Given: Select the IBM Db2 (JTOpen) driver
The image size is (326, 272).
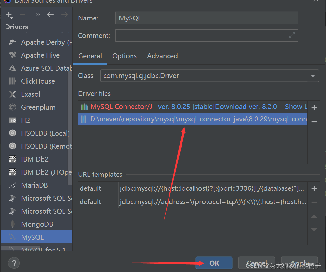Looking at the screenshot, I should pos(37,172).
